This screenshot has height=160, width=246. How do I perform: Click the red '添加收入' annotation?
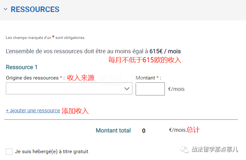[x=75, y=111]
